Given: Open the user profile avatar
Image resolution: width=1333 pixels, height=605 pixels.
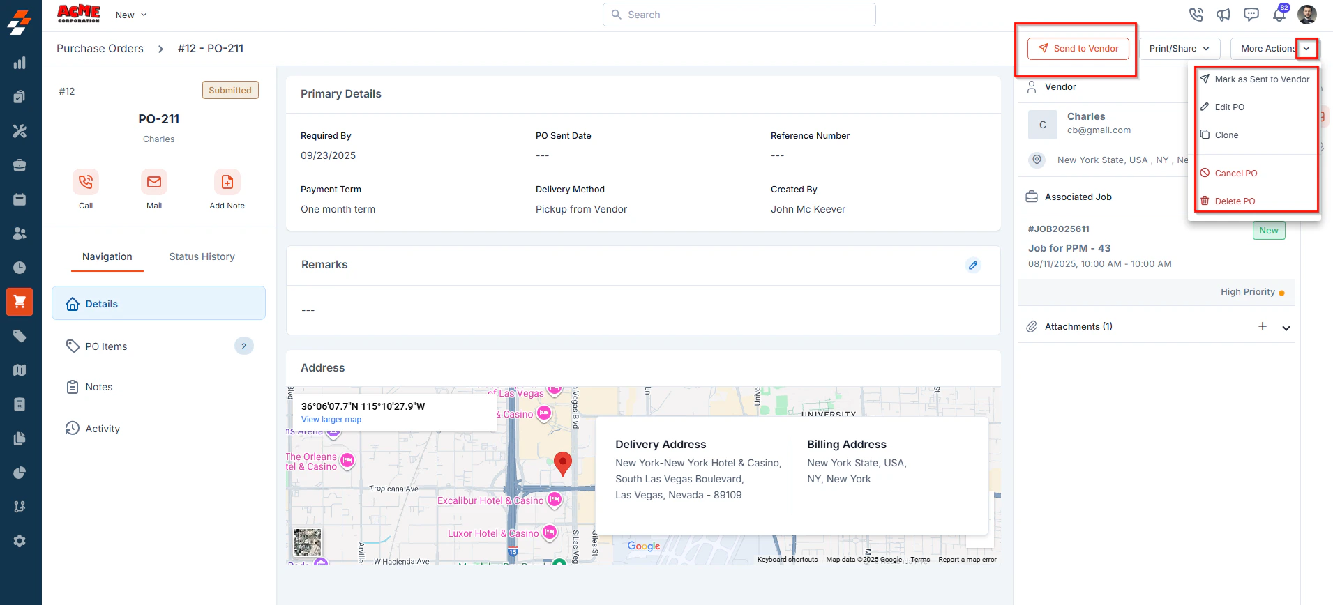Looking at the screenshot, I should 1307,14.
